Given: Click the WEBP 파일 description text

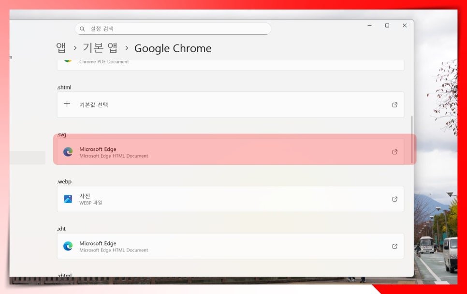Looking at the screenshot, I should [x=90, y=203].
